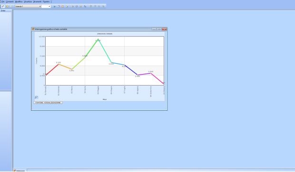This screenshot has width=295, height=172.
Task: Click the green grid icon in toolbar
Action: (91, 6)
